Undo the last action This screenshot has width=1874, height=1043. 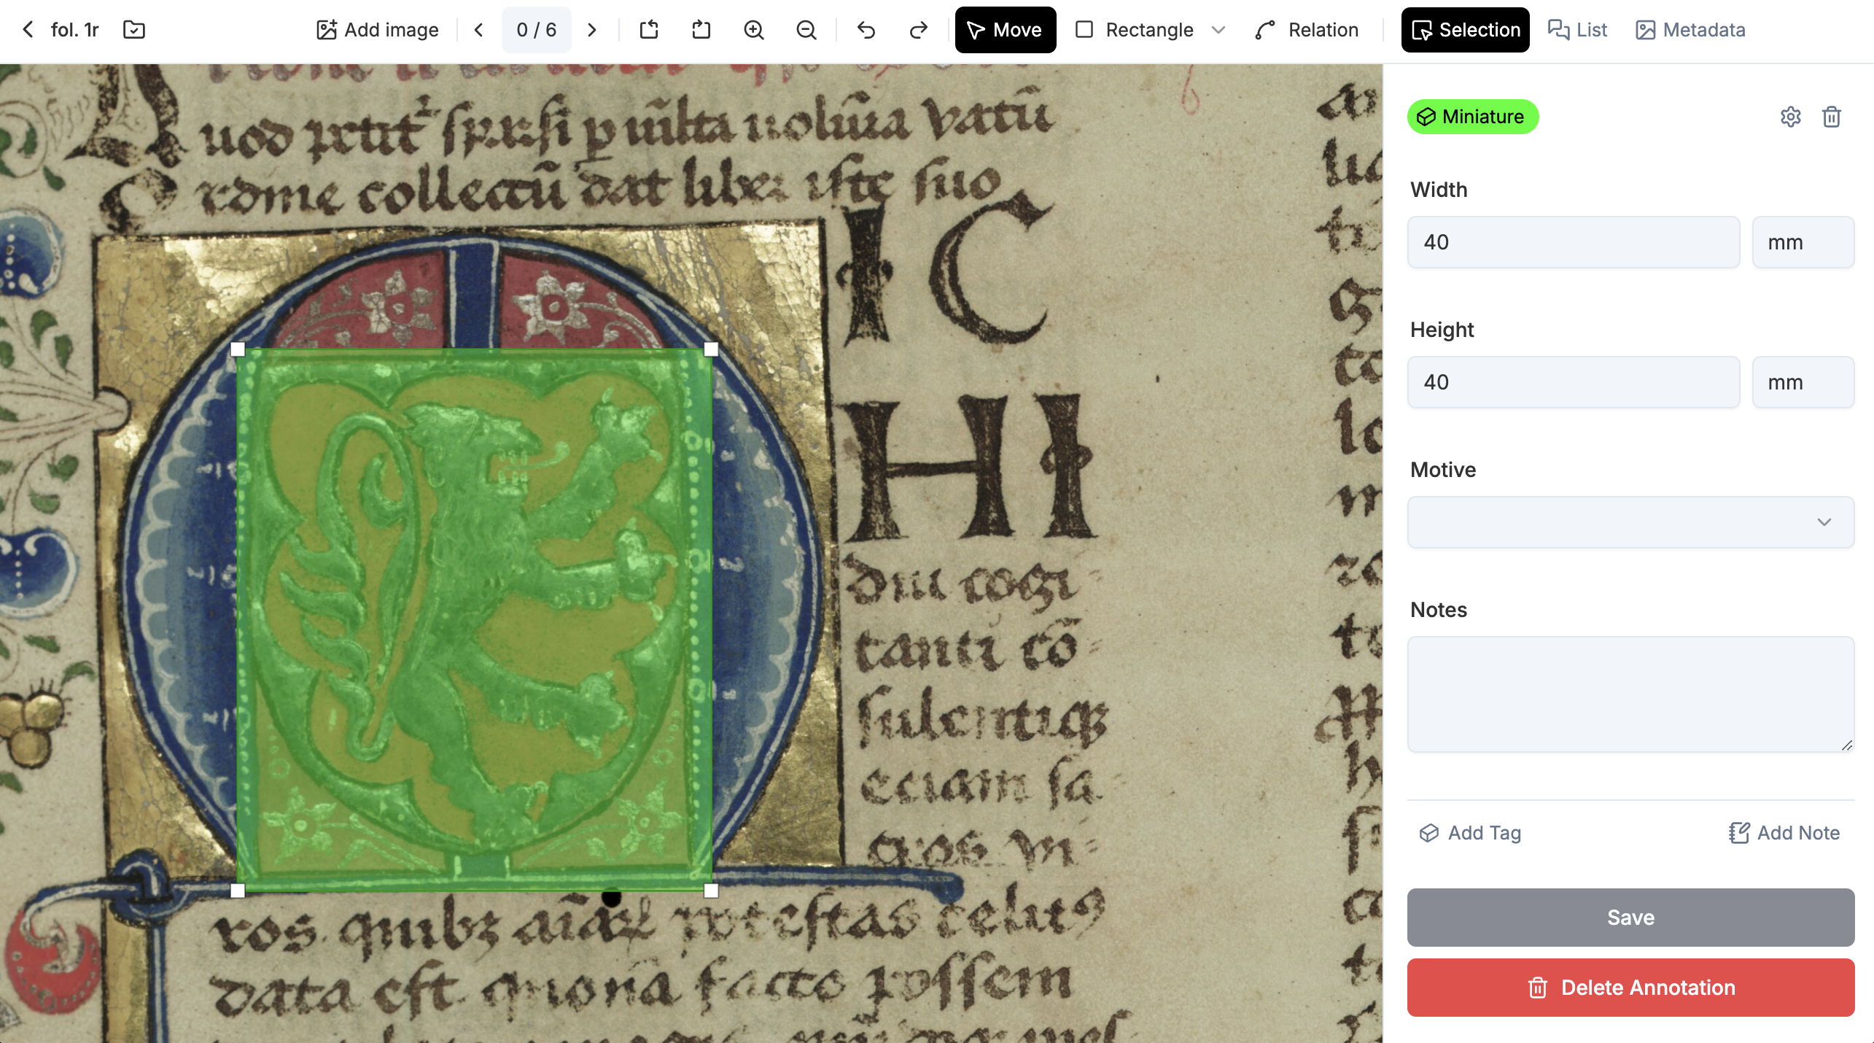coord(866,30)
